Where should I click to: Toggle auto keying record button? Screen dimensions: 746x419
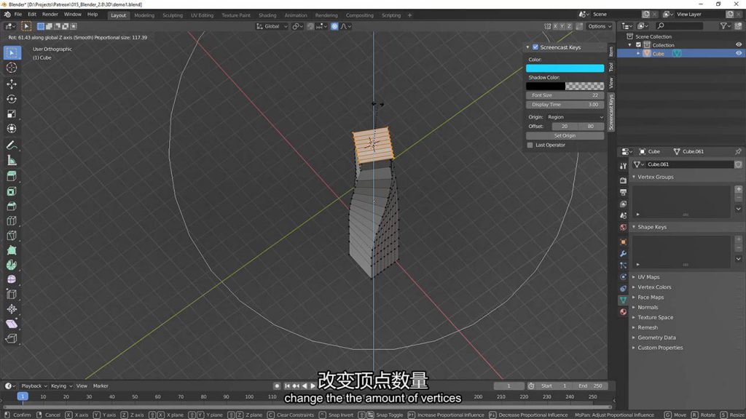click(277, 386)
